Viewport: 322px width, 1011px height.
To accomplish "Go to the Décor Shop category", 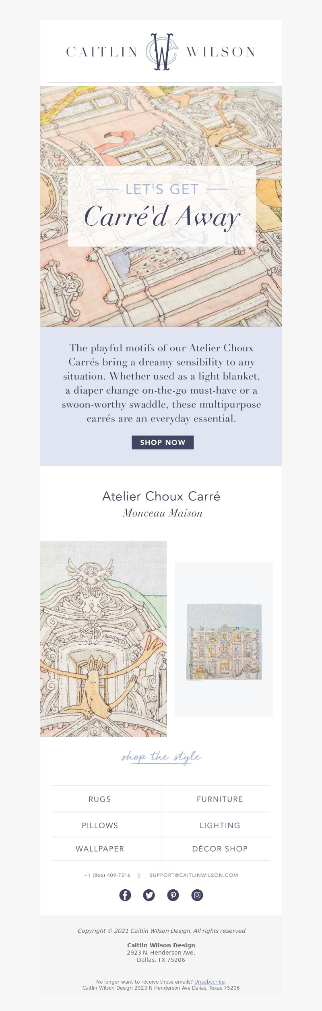I will click(220, 849).
